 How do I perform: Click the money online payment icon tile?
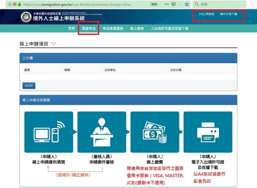[x=155, y=132]
